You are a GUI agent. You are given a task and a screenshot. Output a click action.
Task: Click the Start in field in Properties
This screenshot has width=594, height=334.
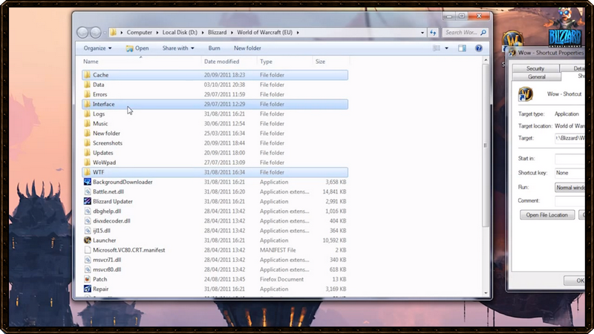(x=569, y=159)
